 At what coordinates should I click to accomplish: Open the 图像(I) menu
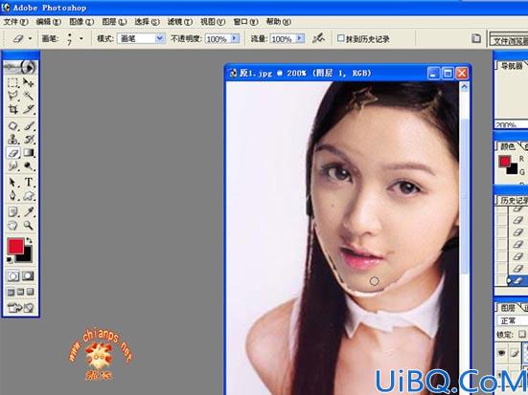(81, 22)
